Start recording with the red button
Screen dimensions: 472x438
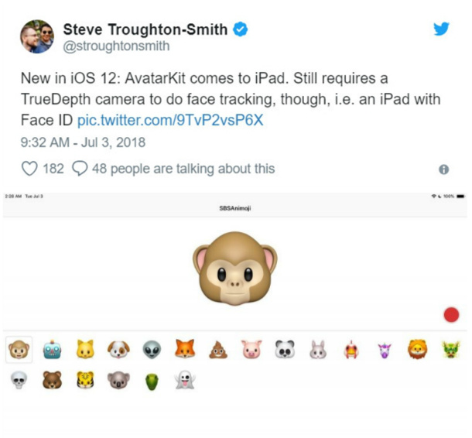(x=451, y=315)
